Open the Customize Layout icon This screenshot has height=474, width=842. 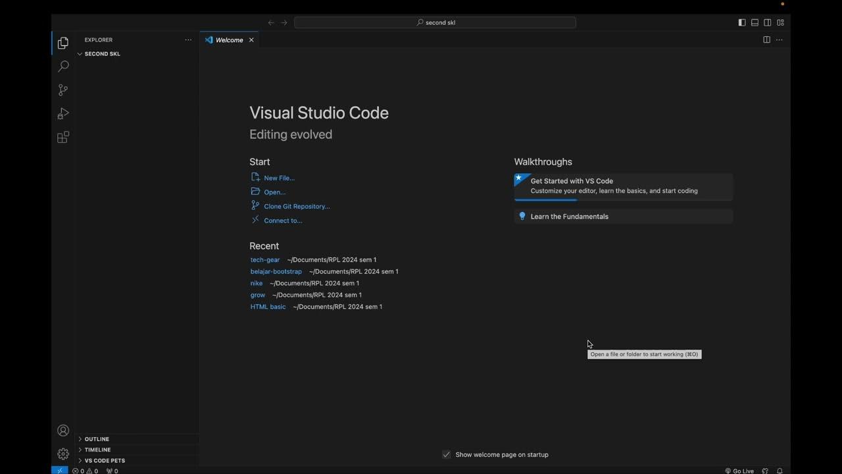pyautogui.click(x=781, y=22)
